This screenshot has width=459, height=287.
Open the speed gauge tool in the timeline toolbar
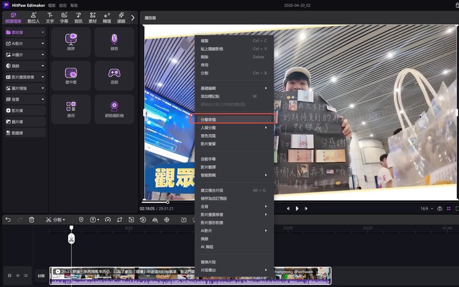108,219
